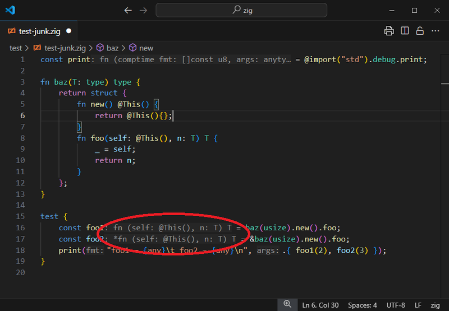Navigate back with the left arrow
This screenshot has width=449, height=311.
128,10
